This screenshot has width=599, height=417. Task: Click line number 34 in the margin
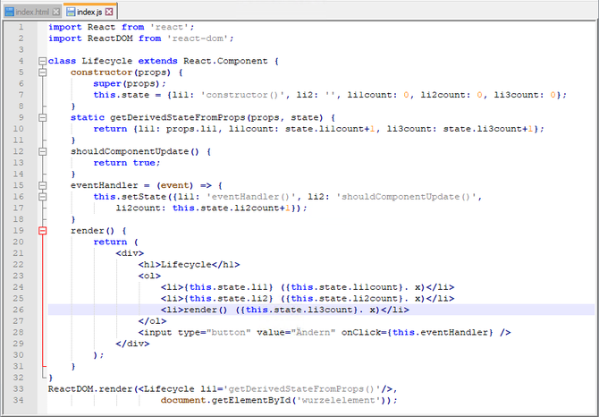[x=19, y=400]
